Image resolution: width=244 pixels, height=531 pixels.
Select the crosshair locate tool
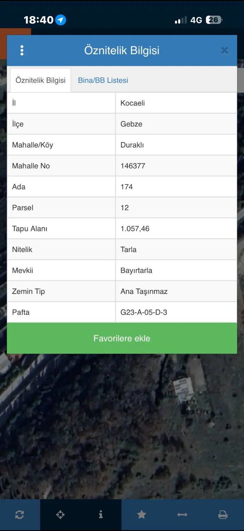[60, 515]
